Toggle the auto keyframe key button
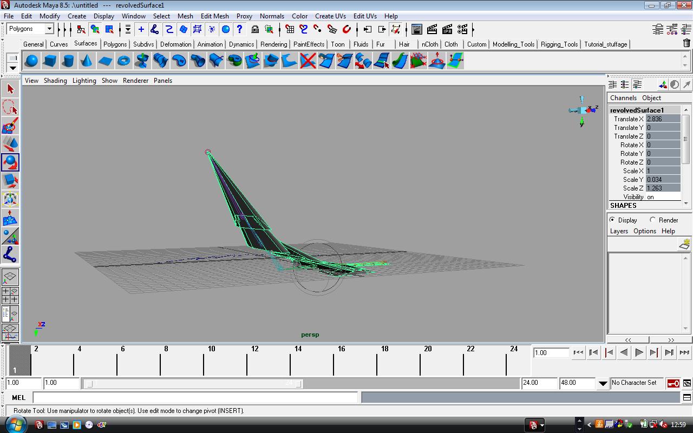 pyautogui.click(x=673, y=383)
